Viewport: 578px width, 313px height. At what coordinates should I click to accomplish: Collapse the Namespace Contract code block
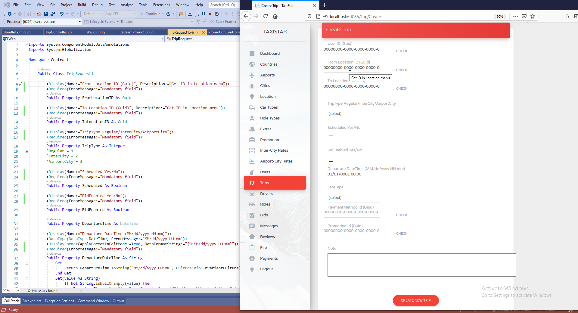coord(27,60)
